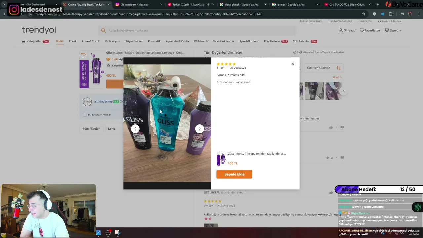
Task: Open the blue app icon on the taskbar
Action: pyautogui.click(x=98, y=233)
